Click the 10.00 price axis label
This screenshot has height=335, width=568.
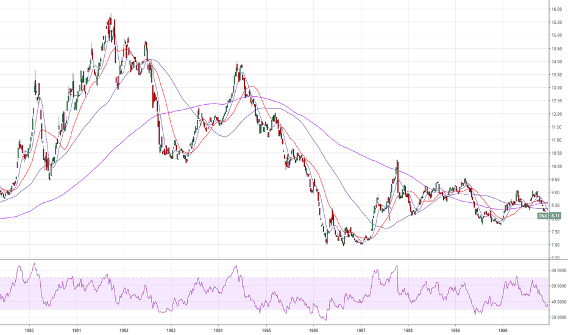tap(556, 167)
